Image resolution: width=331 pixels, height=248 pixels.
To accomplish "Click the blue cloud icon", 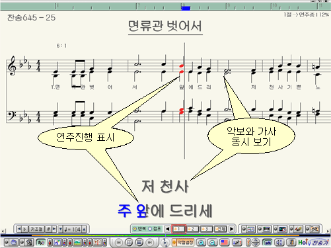I will pyautogui.click(x=14, y=242).
